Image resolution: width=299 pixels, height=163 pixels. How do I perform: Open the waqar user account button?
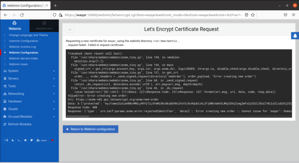pos(42,140)
